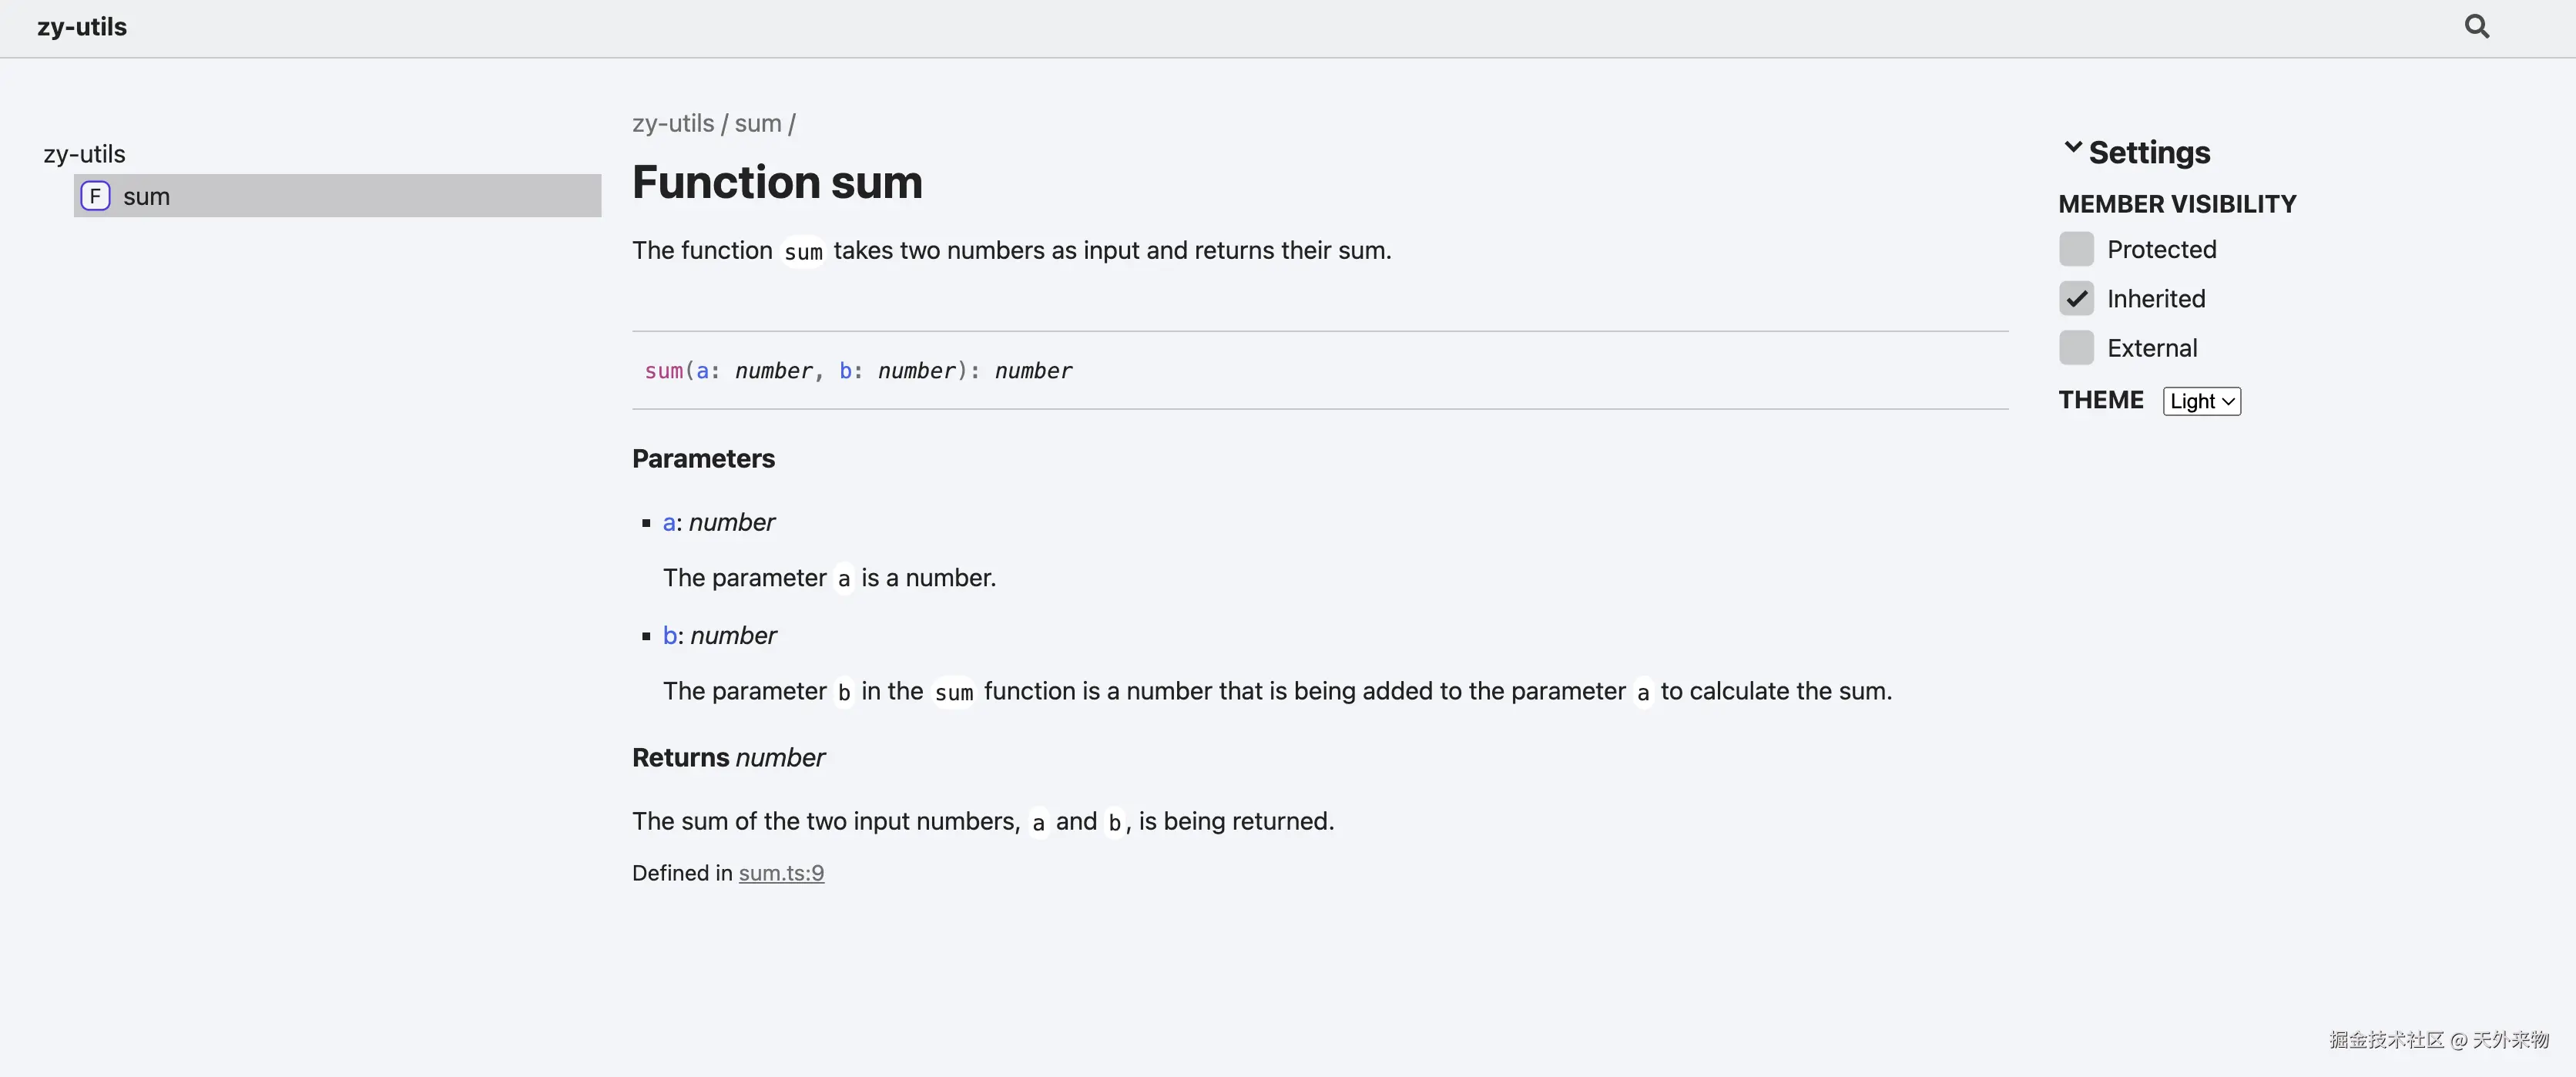The height and width of the screenshot is (1077, 2576).
Task: Select sum in the sidebar navigation
Action: 147,196
